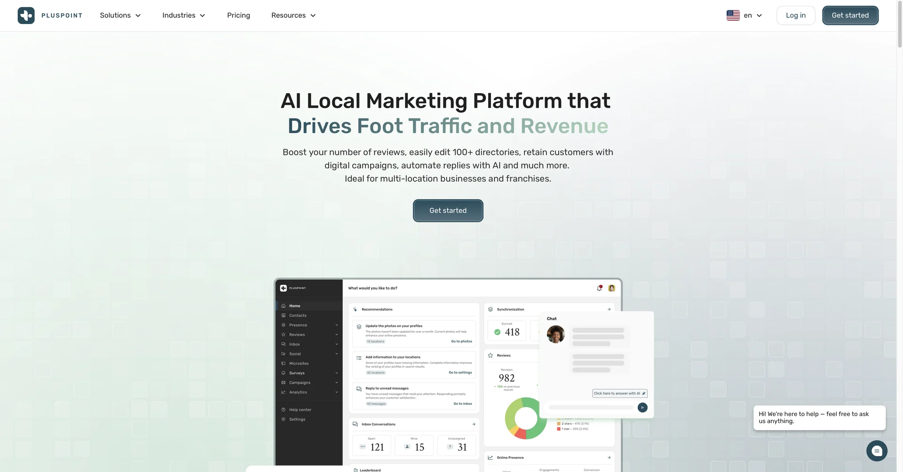This screenshot has width=903, height=472.
Task: Expand the Solutions dropdown menu
Action: (x=120, y=16)
